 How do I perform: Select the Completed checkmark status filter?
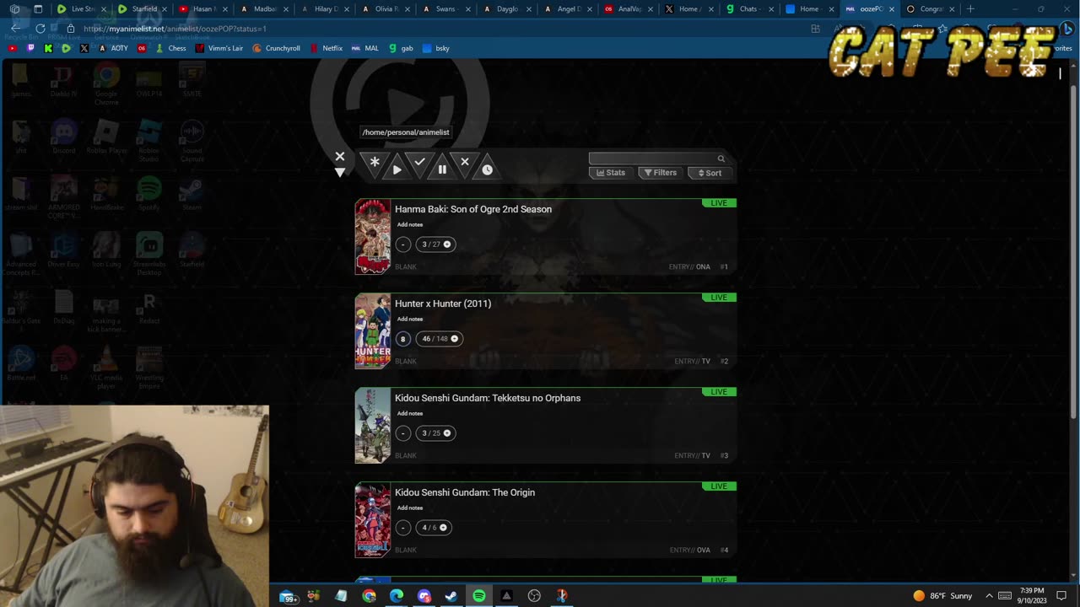tap(419, 162)
